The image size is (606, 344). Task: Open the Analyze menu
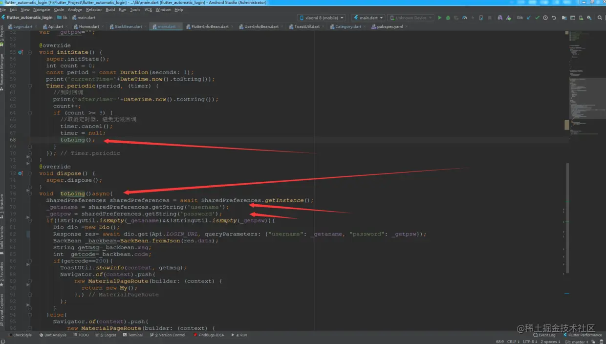(75, 9)
